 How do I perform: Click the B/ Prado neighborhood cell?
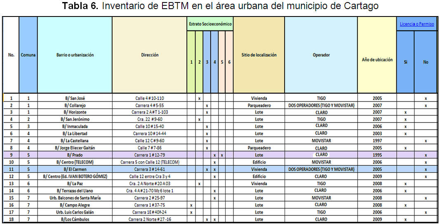pyautogui.click(x=75, y=155)
